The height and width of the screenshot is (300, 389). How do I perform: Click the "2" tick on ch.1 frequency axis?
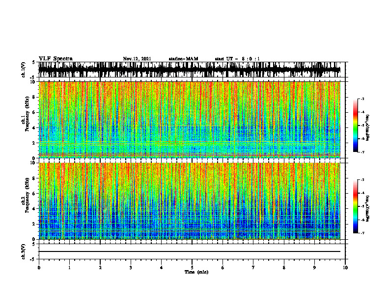[x=34, y=143]
